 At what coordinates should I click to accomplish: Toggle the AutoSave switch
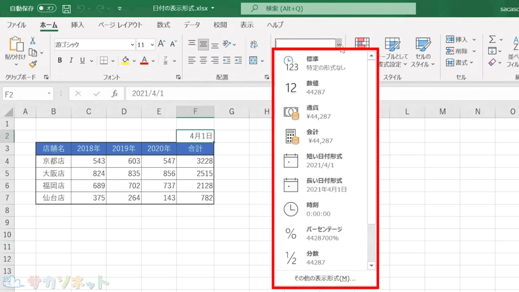[x=47, y=8]
